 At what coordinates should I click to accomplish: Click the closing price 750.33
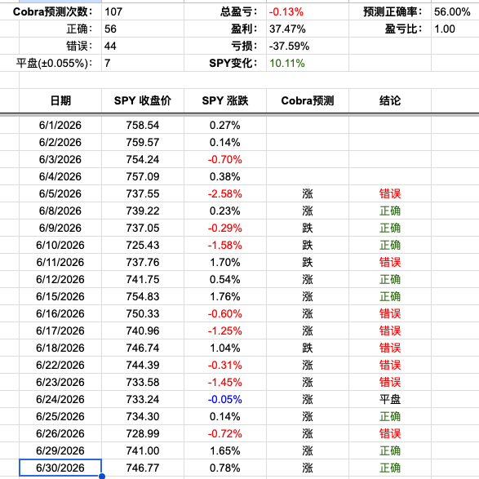click(x=143, y=313)
